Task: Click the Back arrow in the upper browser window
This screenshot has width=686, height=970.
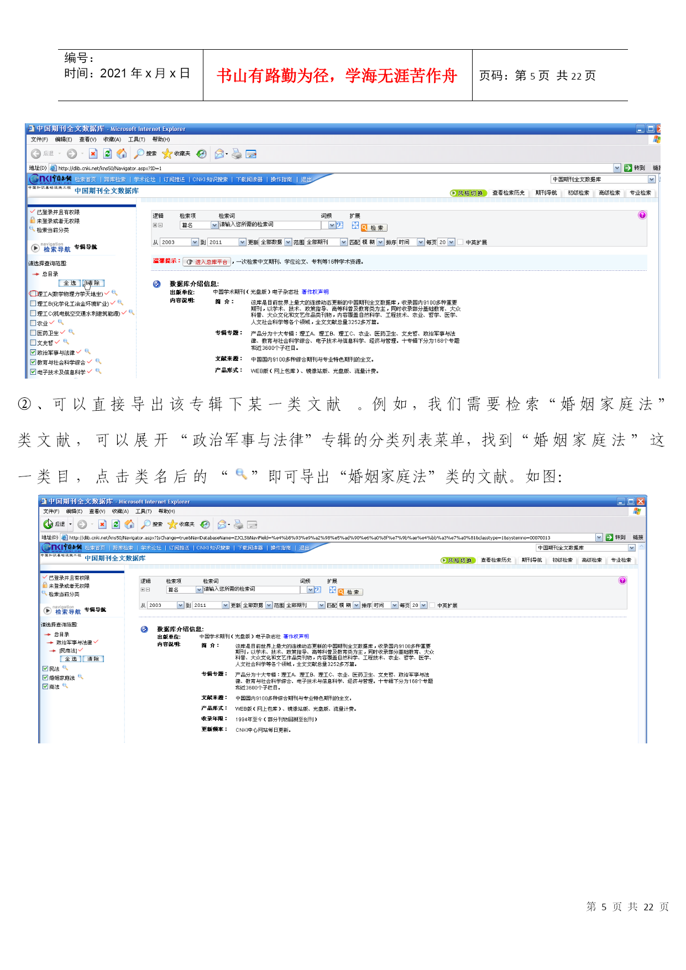Action: click(x=36, y=154)
